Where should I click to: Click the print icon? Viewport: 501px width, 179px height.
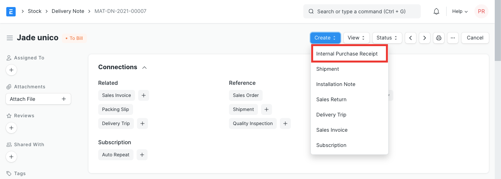pos(439,38)
